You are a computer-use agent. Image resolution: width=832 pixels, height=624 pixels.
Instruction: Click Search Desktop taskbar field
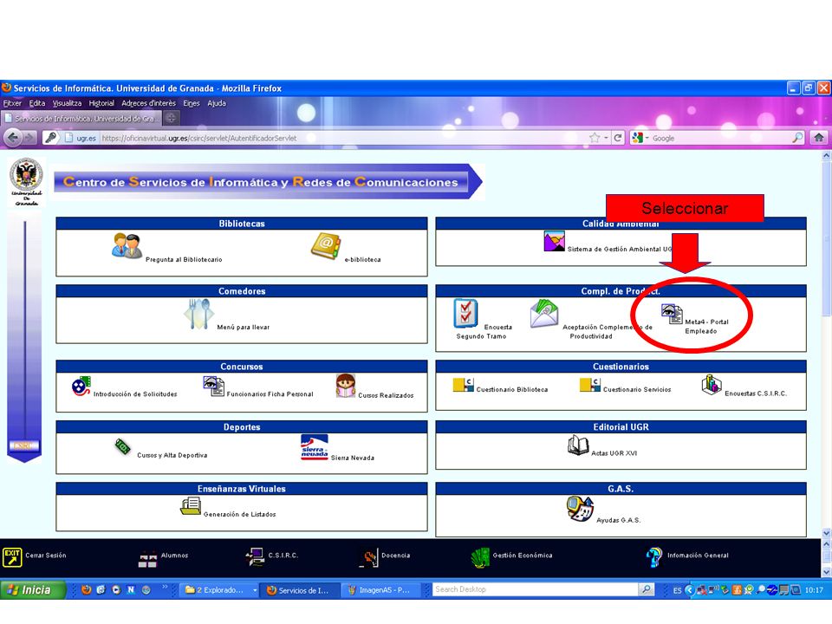pyautogui.click(x=536, y=589)
